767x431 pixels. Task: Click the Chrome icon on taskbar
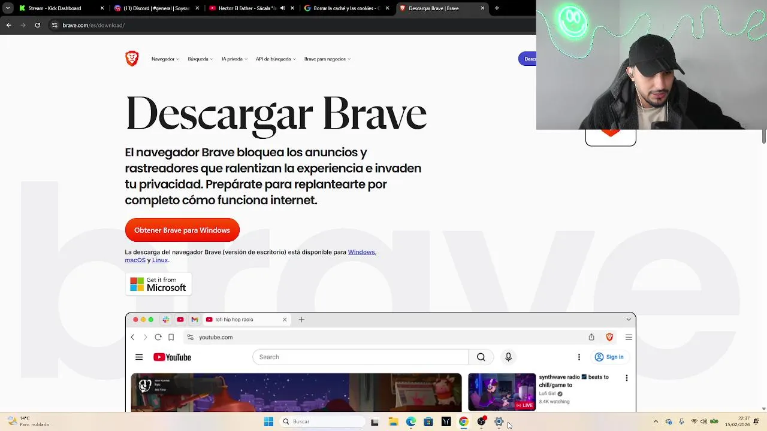pos(463,421)
